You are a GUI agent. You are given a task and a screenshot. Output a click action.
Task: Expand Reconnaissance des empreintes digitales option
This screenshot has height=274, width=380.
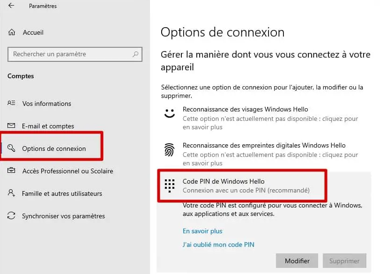(264, 146)
